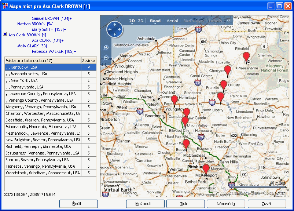Select Asa Clark BROWN [1] link
This screenshot has height=211, width=294.
(x=27, y=35)
